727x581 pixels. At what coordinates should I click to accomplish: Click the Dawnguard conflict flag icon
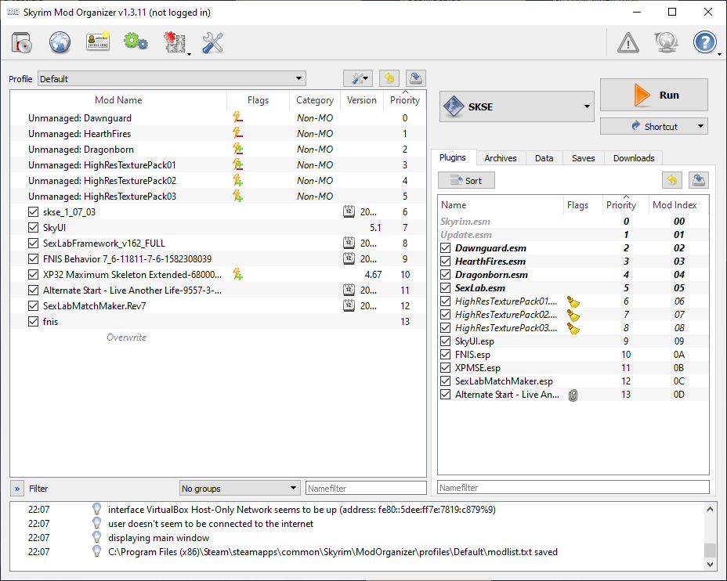238,117
